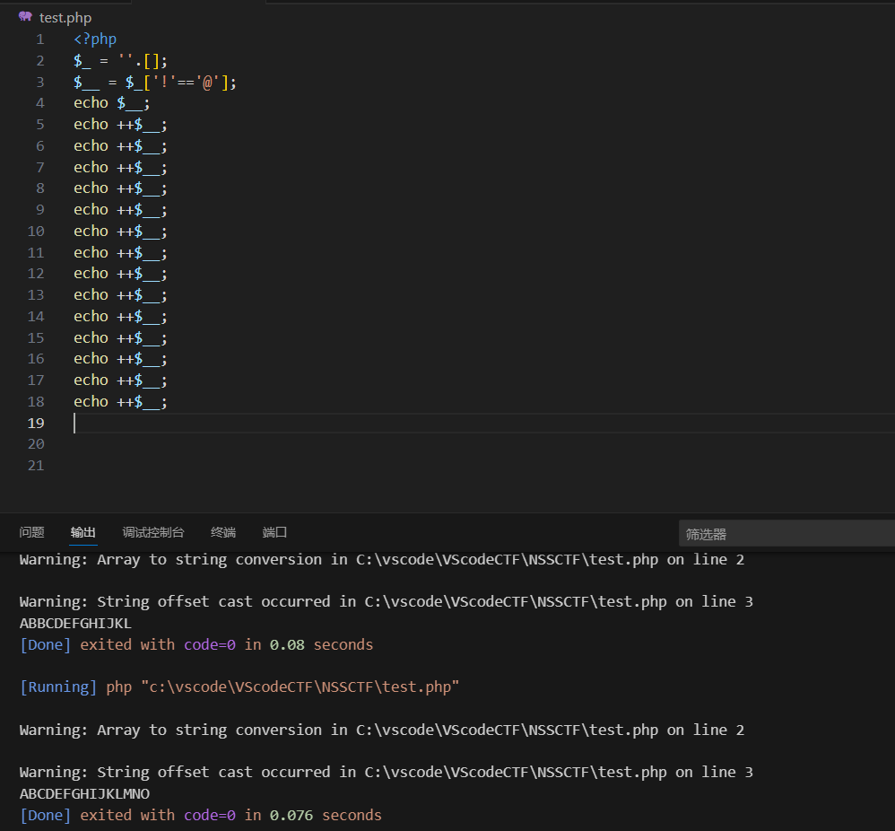Click the <?php opening tag
This screenshot has width=895, height=831.
pyautogui.click(x=95, y=39)
